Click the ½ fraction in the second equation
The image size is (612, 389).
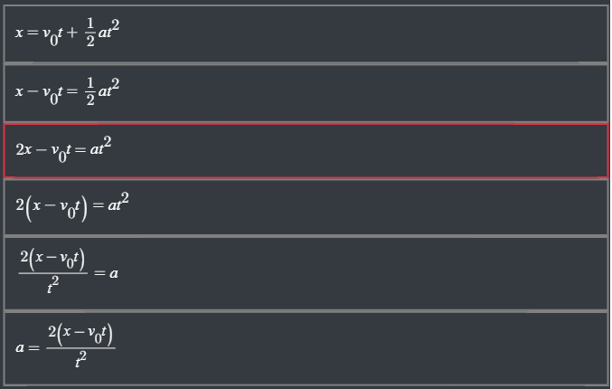pos(89,91)
